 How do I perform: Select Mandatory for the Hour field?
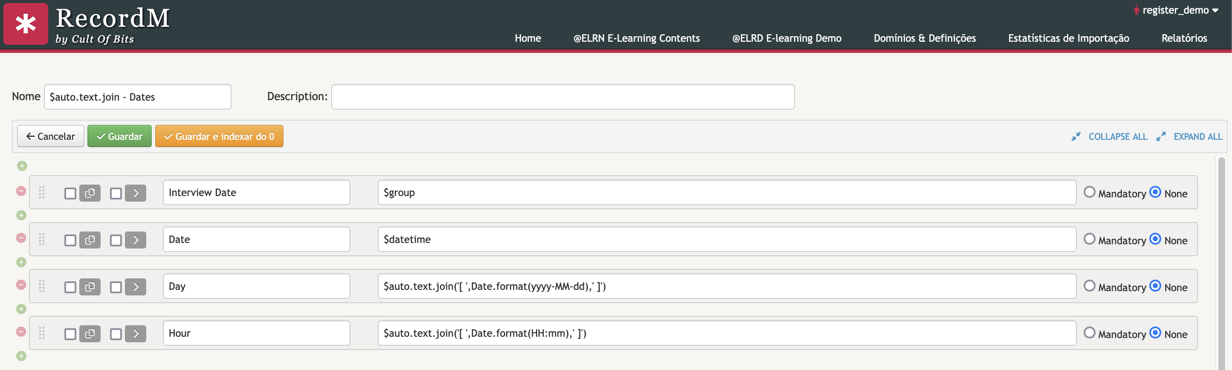[x=1090, y=333]
